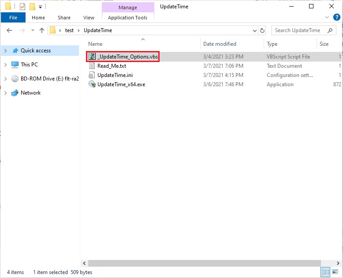Open the recent locations dropdown arrow
The height and width of the screenshot is (278, 343).
coord(33,30)
